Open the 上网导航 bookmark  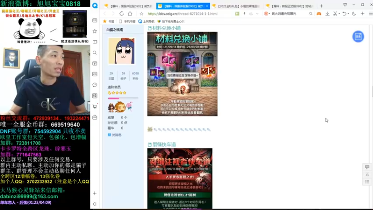(146, 21)
